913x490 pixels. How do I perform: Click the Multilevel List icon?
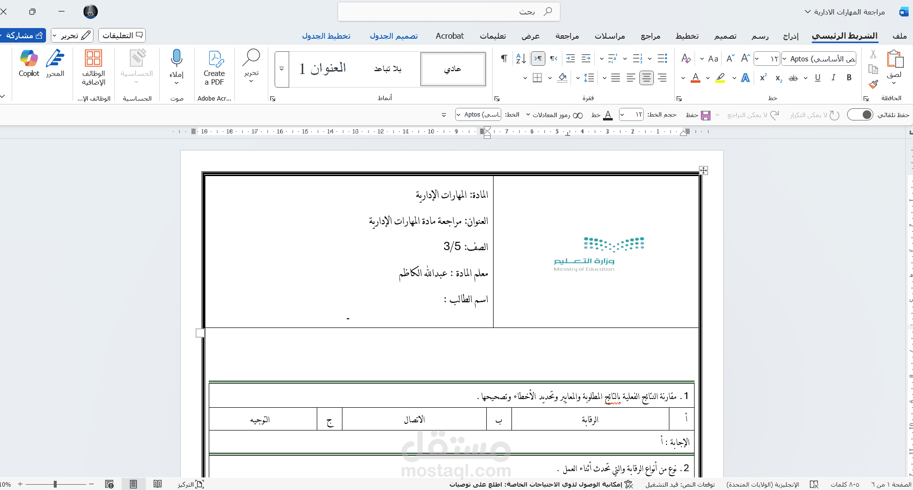pyautogui.click(x=613, y=59)
